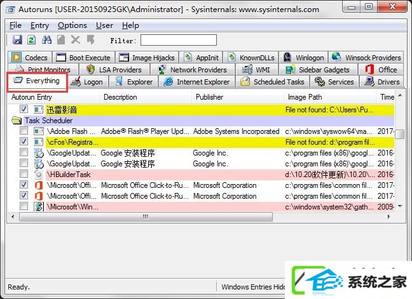Click the Delete X toolbar icon

pyautogui.click(x=76, y=40)
